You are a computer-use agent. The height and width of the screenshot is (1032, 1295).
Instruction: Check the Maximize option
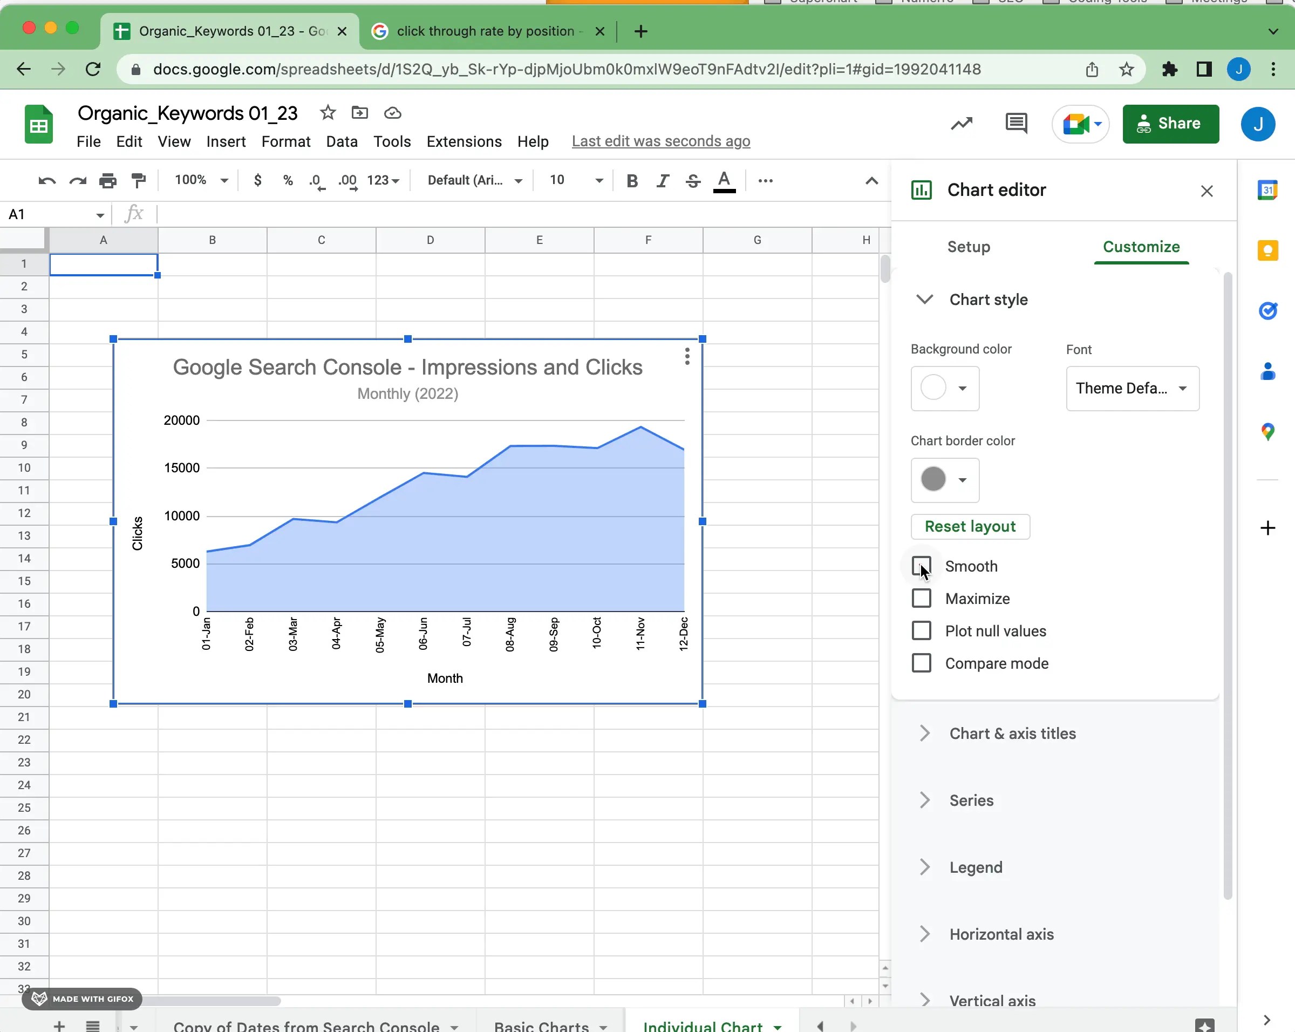[x=922, y=598]
